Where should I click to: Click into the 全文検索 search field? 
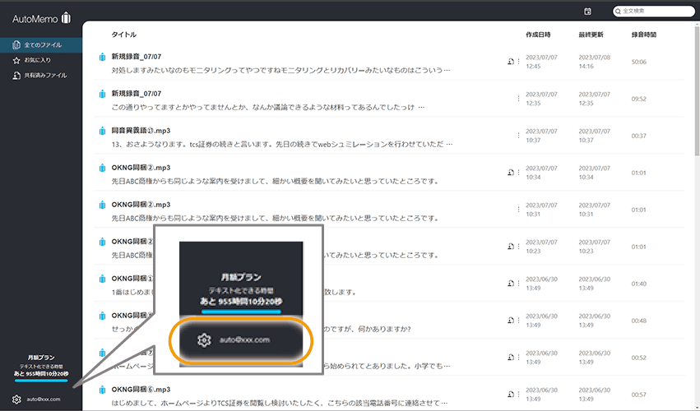point(654,11)
